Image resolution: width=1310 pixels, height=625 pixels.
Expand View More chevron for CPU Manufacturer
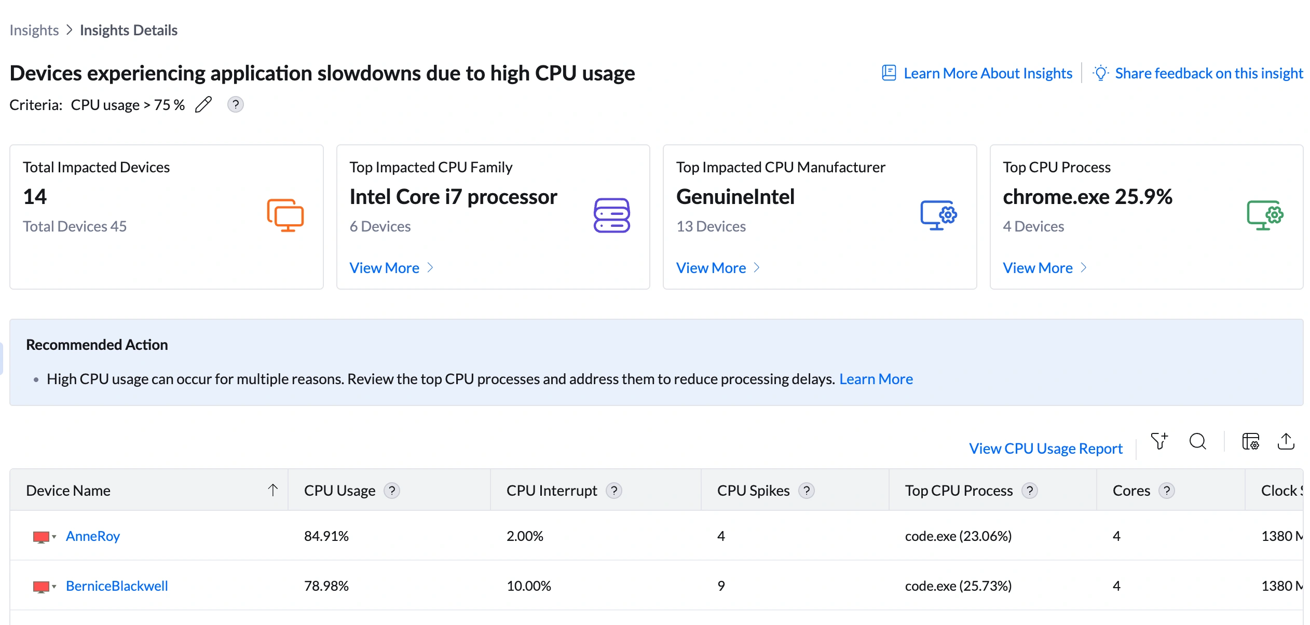click(757, 268)
